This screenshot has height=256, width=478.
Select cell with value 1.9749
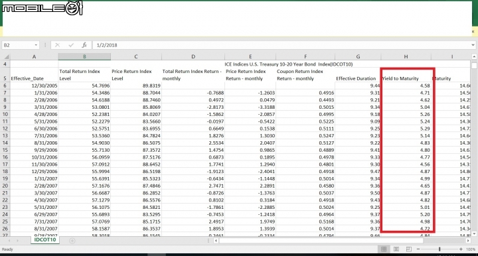click(x=250, y=222)
